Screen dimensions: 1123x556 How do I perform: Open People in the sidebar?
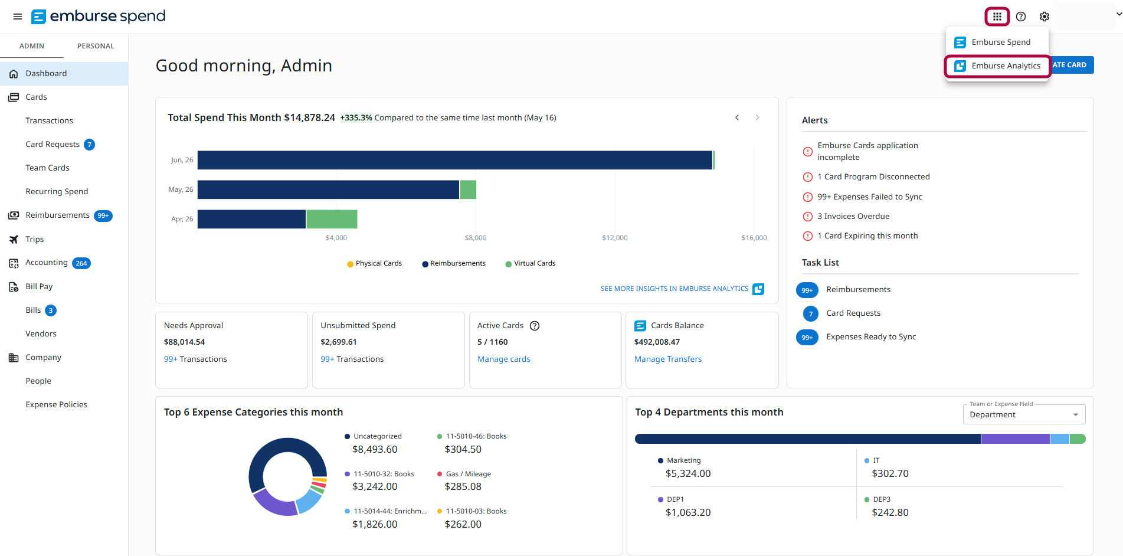click(38, 381)
